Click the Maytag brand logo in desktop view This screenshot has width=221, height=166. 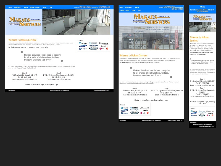point(83,43)
